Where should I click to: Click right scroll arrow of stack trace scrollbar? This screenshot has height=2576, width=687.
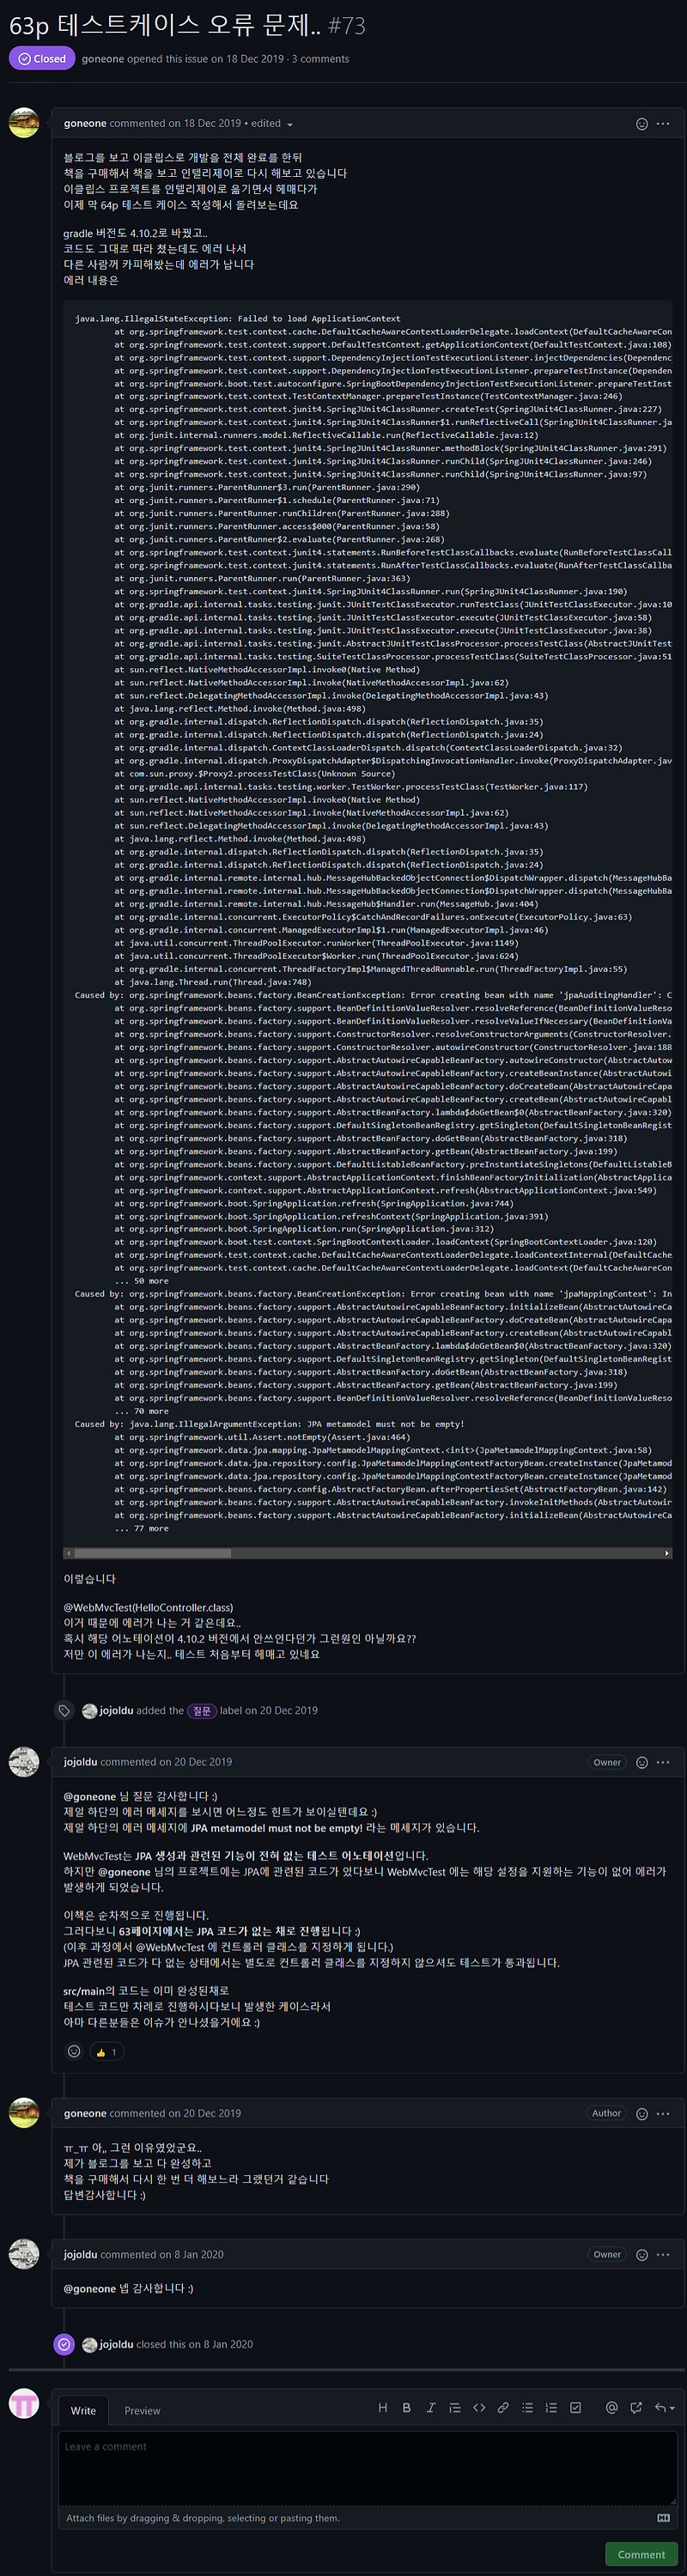[x=667, y=1553]
